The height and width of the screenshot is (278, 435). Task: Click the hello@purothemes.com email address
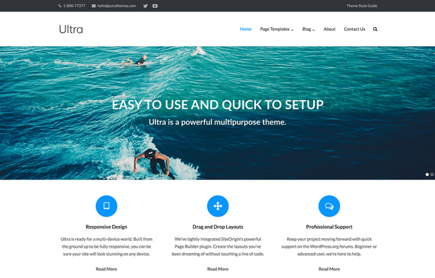[116, 6]
